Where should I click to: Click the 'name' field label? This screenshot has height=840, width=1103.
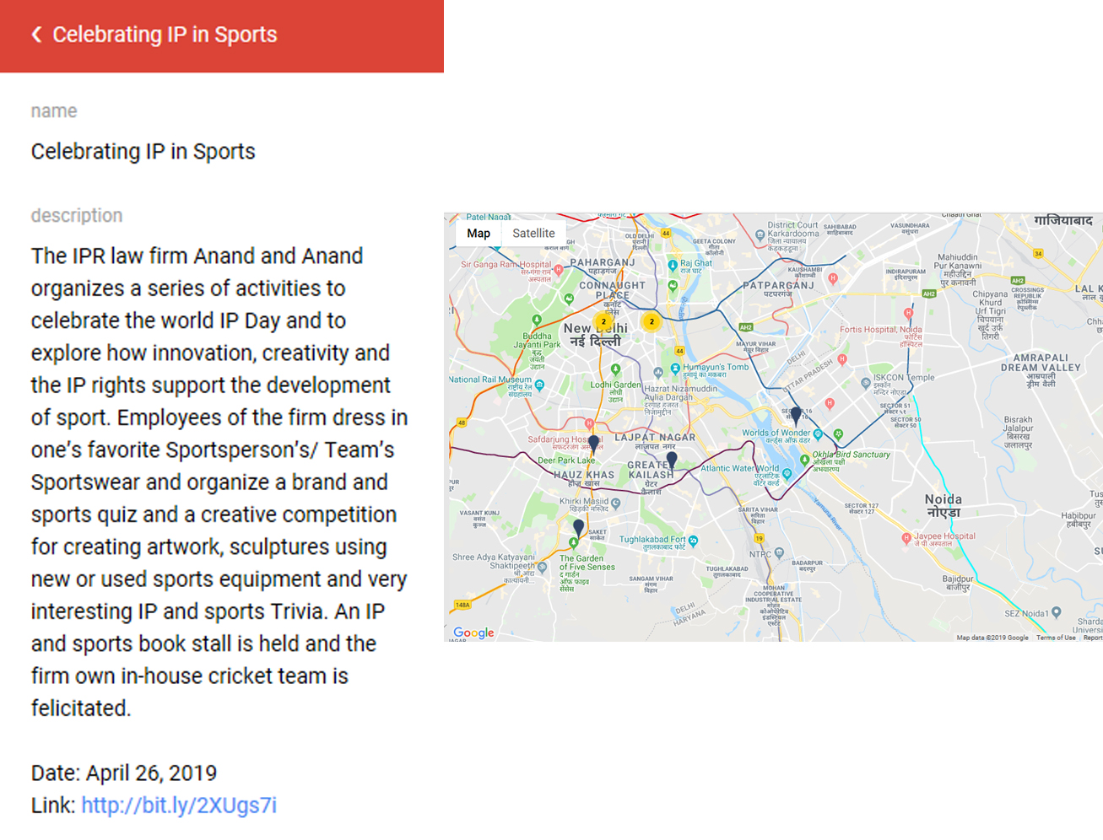(x=54, y=111)
